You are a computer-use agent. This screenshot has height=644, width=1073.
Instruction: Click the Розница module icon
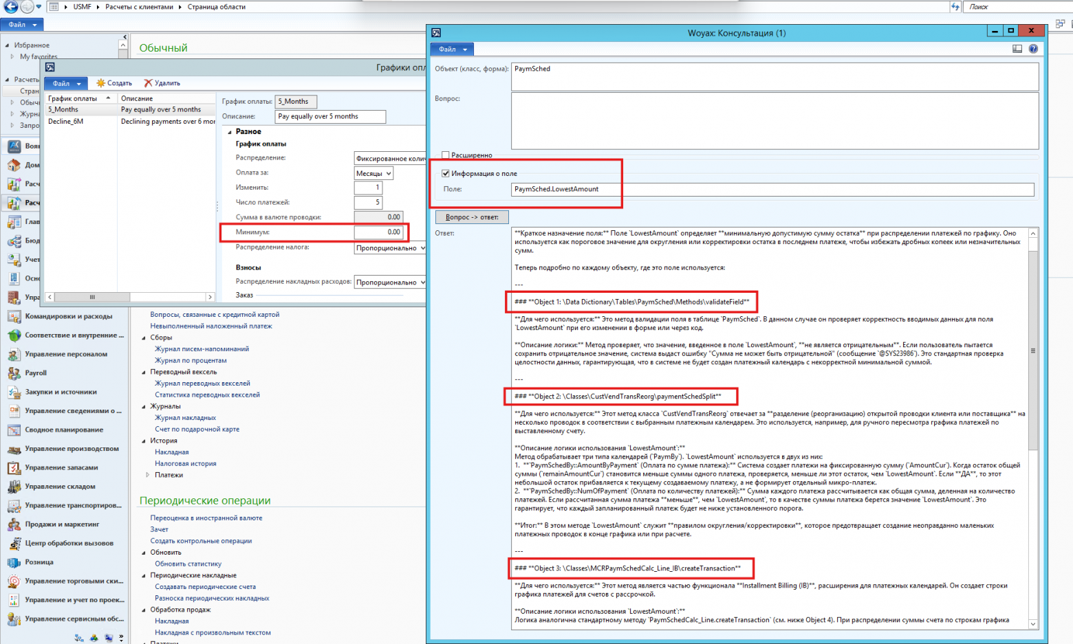(14, 562)
